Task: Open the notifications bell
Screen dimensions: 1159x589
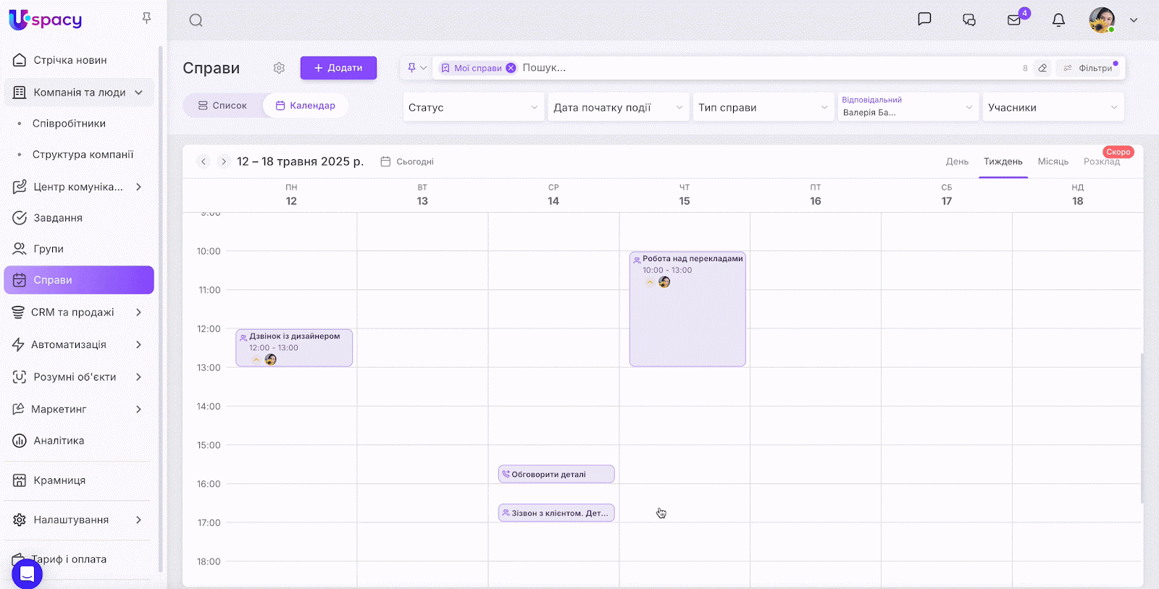Action: (1058, 20)
